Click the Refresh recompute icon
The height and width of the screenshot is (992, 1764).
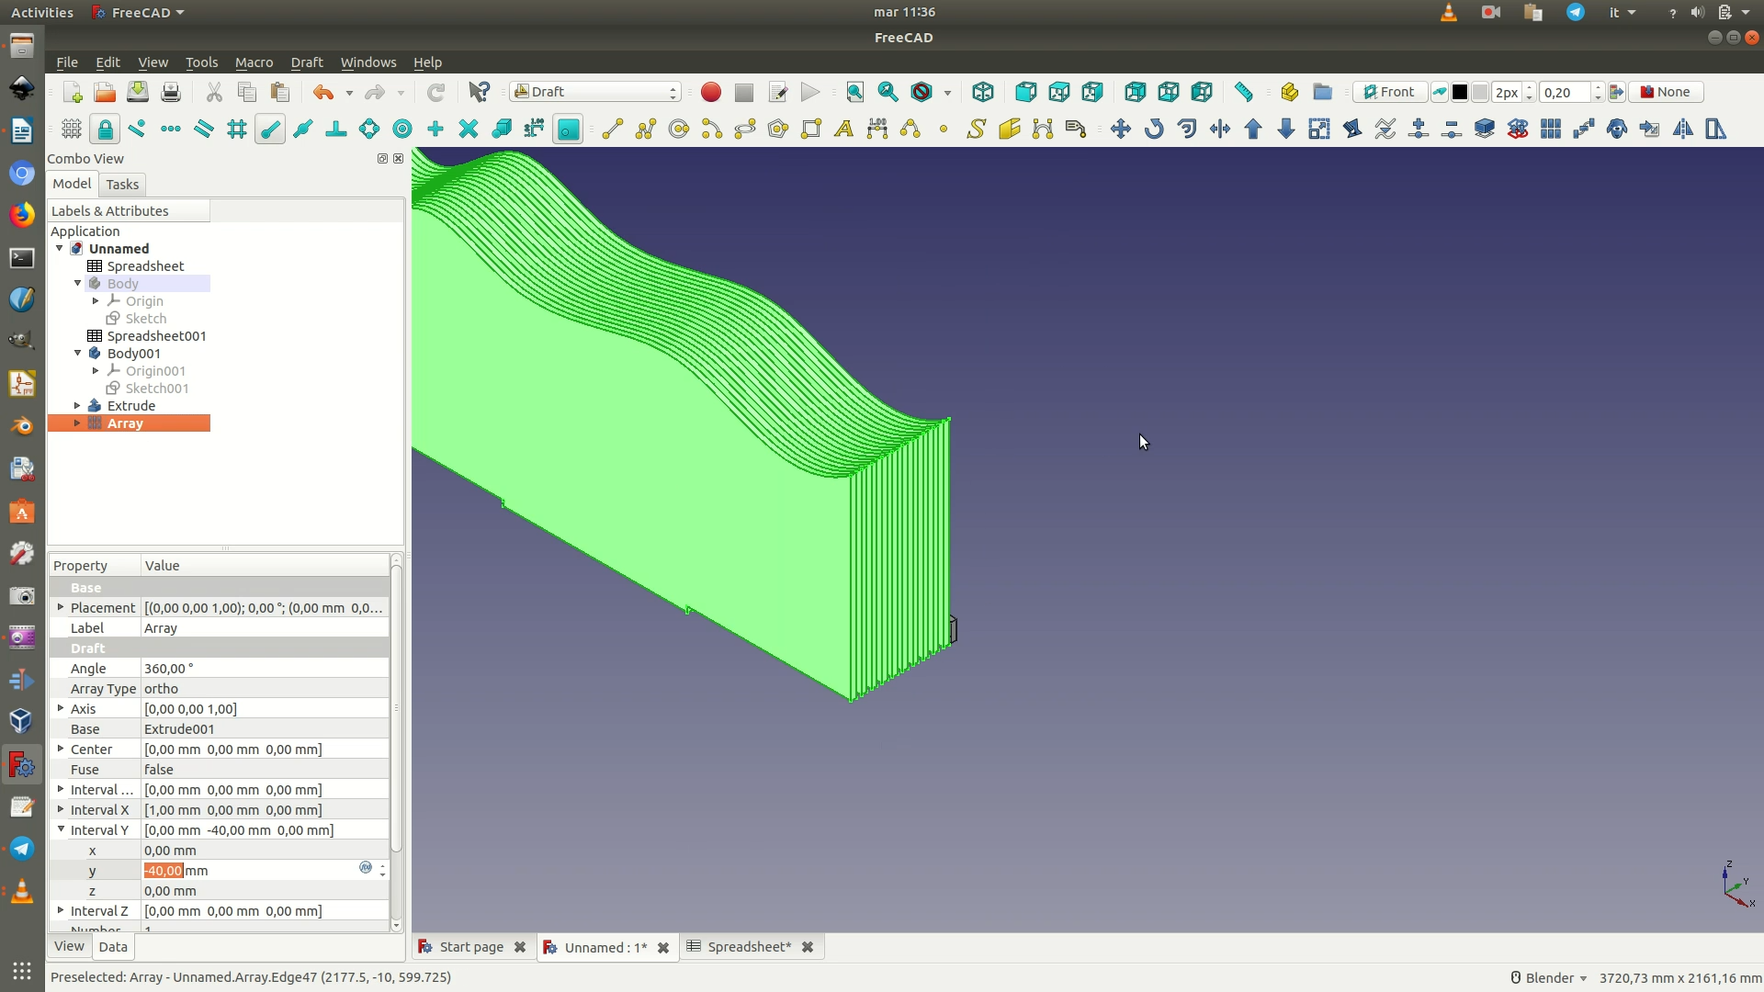pyautogui.click(x=435, y=92)
